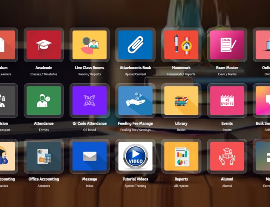Click the Feeding Fee Manage label
This screenshot has height=207, width=270.
coord(135,123)
